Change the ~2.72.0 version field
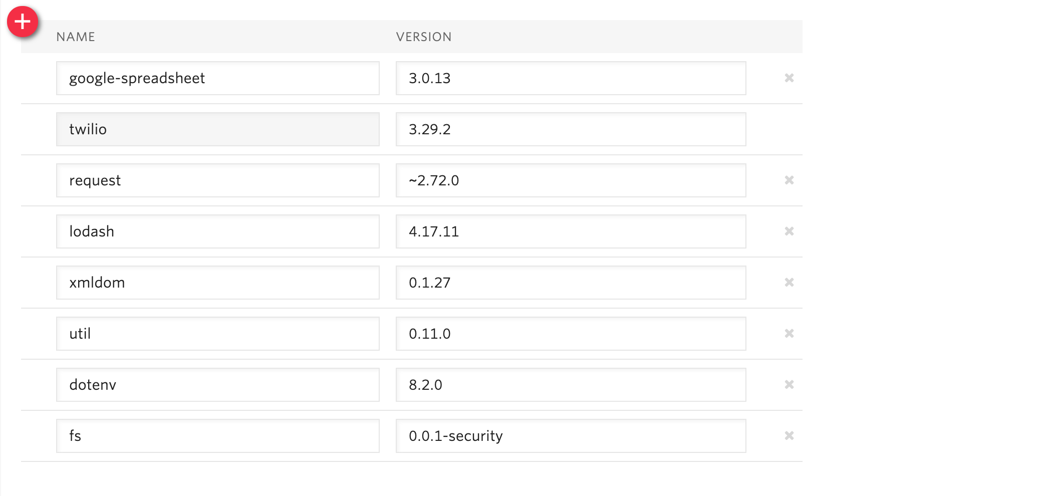 [571, 180]
